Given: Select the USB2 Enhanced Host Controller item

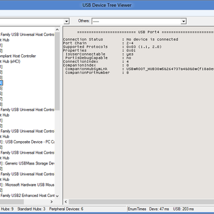Looking at the screenshot, I should pyautogui.click(x=27, y=195).
